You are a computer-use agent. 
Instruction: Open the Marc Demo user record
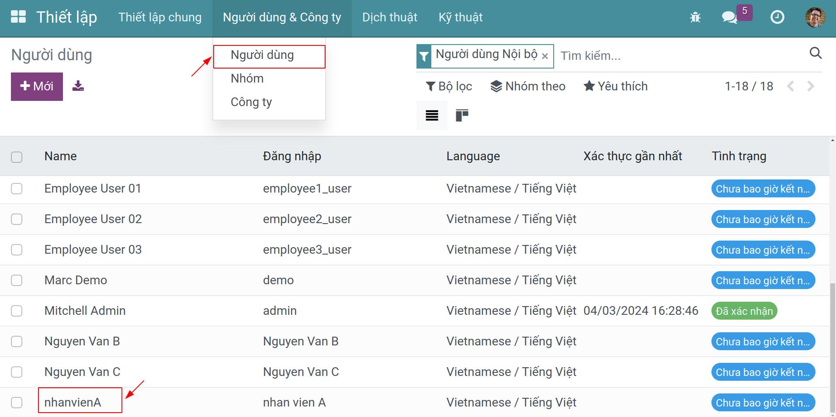(x=76, y=280)
